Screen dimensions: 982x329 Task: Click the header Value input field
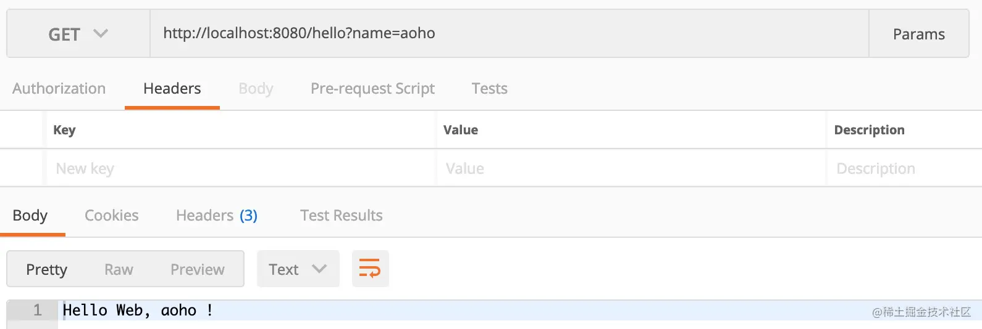tap(631, 168)
